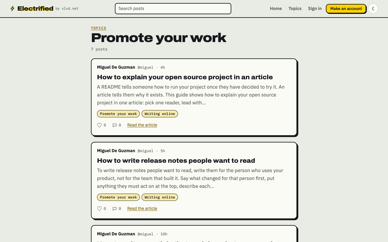Focus the Search posts field
The height and width of the screenshot is (242, 388).
click(173, 8)
